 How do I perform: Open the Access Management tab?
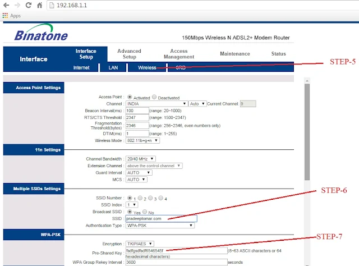pos(179,54)
